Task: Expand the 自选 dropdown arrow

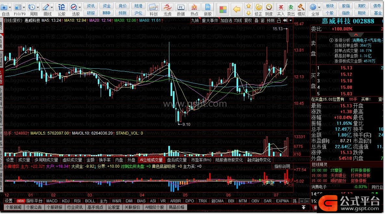Action: point(10,7)
